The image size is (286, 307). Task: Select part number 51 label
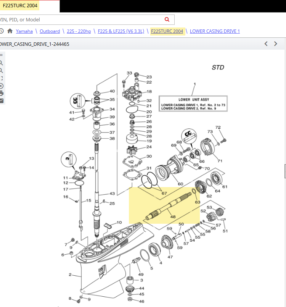[x=225, y=231]
